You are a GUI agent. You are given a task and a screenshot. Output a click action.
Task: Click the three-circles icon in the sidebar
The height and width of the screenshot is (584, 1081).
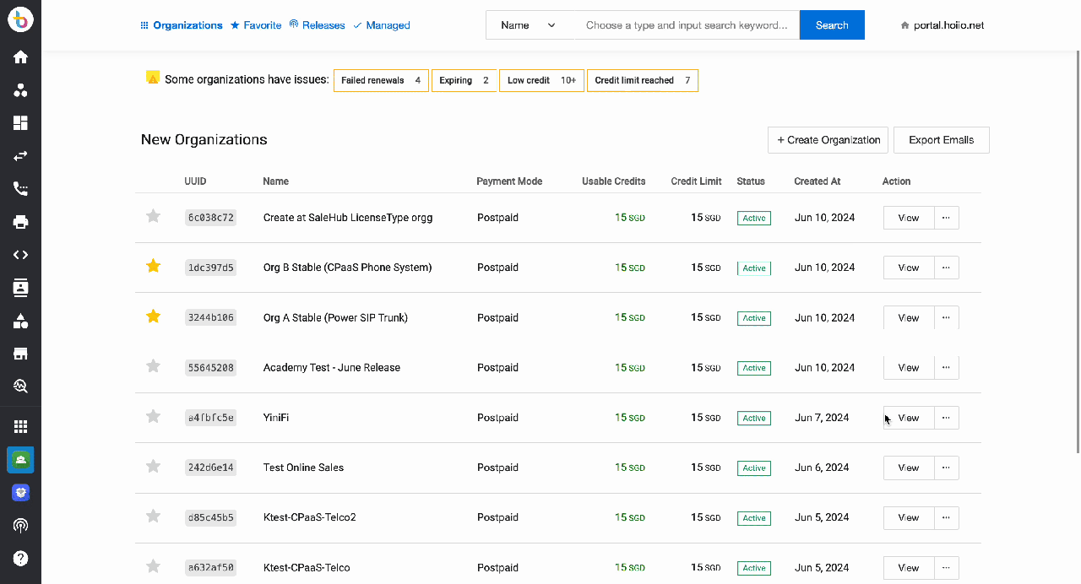pyautogui.click(x=20, y=90)
